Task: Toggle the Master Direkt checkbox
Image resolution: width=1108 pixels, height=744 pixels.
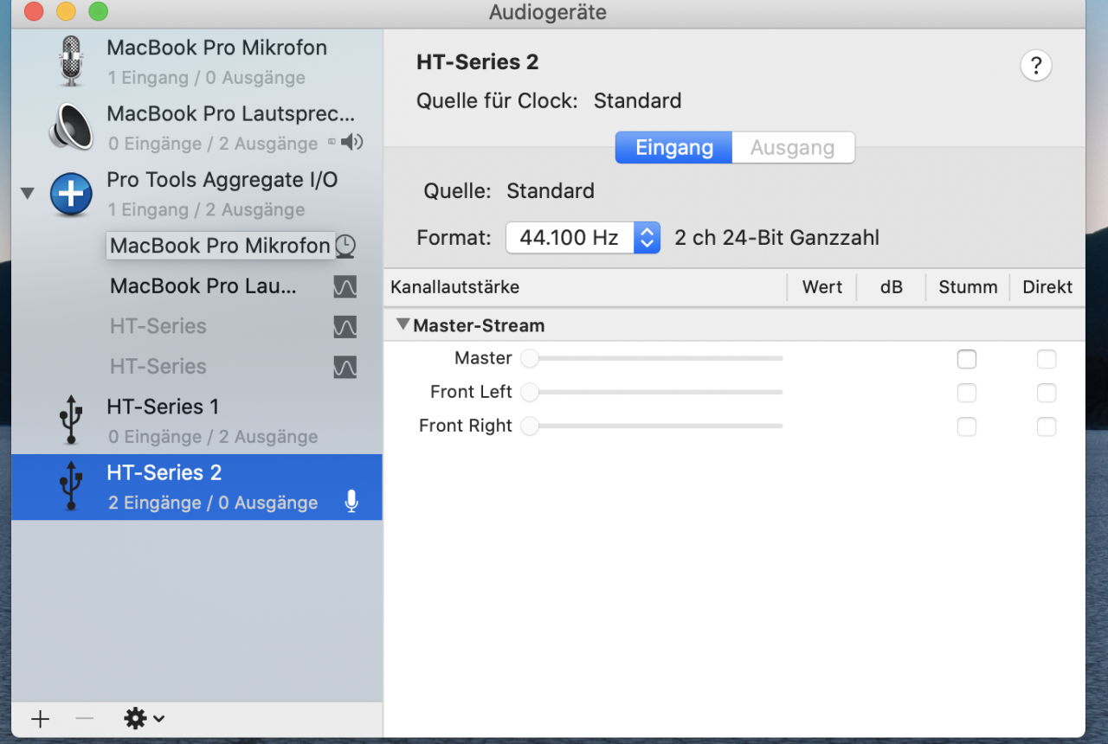Action: 1047,359
